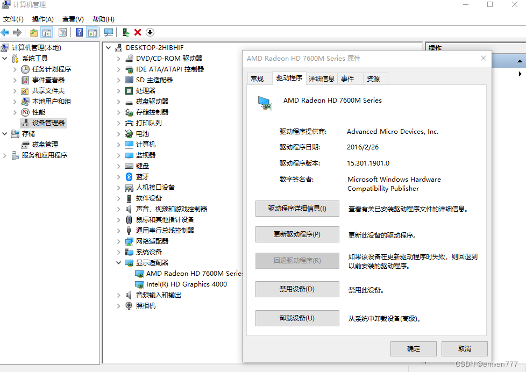Click the Up one level folder icon
This screenshot has height=372, width=526.
click(33, 33)
